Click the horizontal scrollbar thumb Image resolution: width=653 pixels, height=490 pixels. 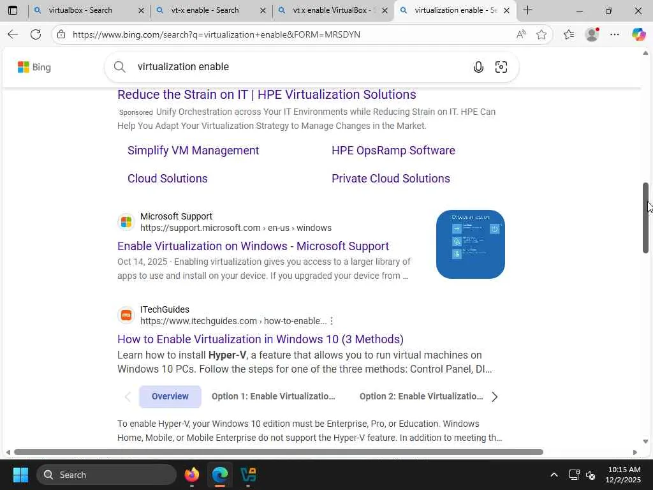pos(278,452)
